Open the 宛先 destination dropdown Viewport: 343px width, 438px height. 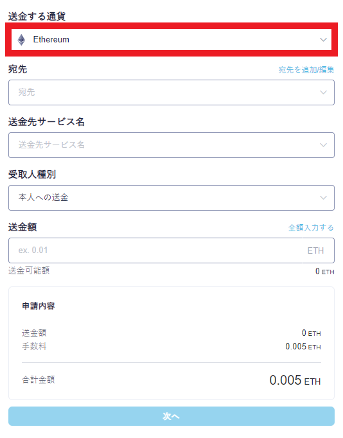(171, 92)
